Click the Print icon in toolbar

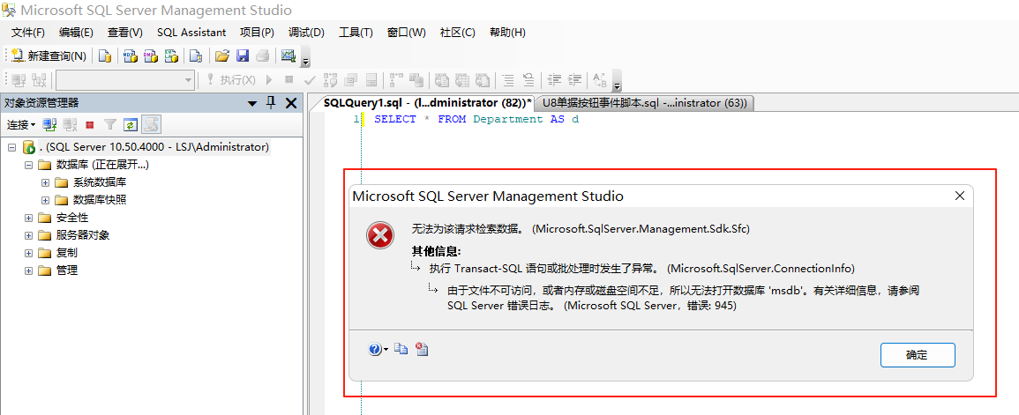point(263,56)
